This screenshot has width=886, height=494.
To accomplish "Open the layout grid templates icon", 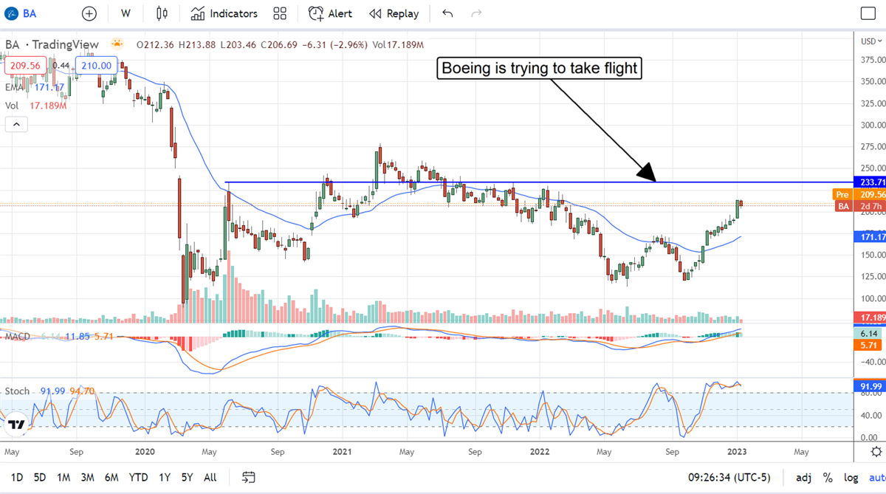I will click(x=280, y=13).
